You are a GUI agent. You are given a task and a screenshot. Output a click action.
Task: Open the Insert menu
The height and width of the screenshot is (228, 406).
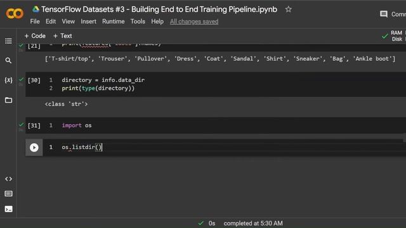[x=89, y=22]
